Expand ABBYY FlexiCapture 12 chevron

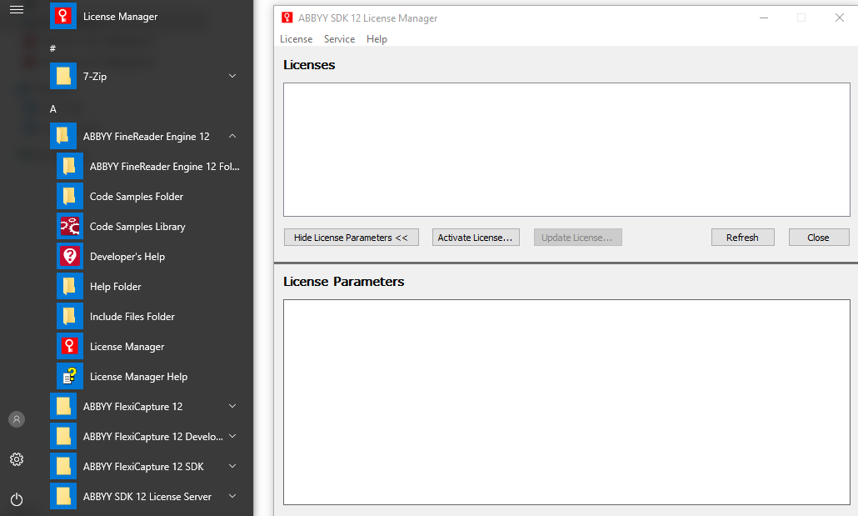tap(232, 406)
